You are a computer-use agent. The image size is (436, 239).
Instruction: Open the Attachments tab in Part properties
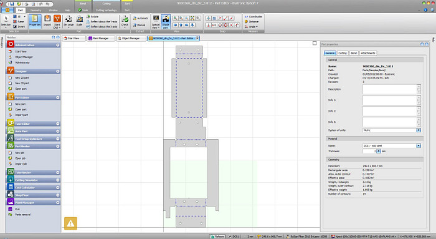368,53
